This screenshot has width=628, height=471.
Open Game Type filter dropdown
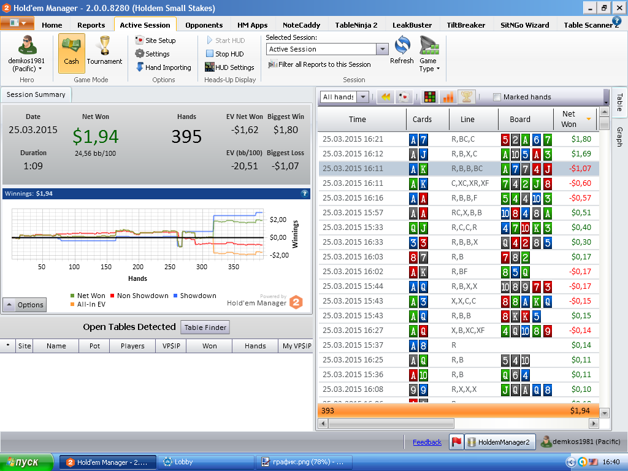coord(429,54)
